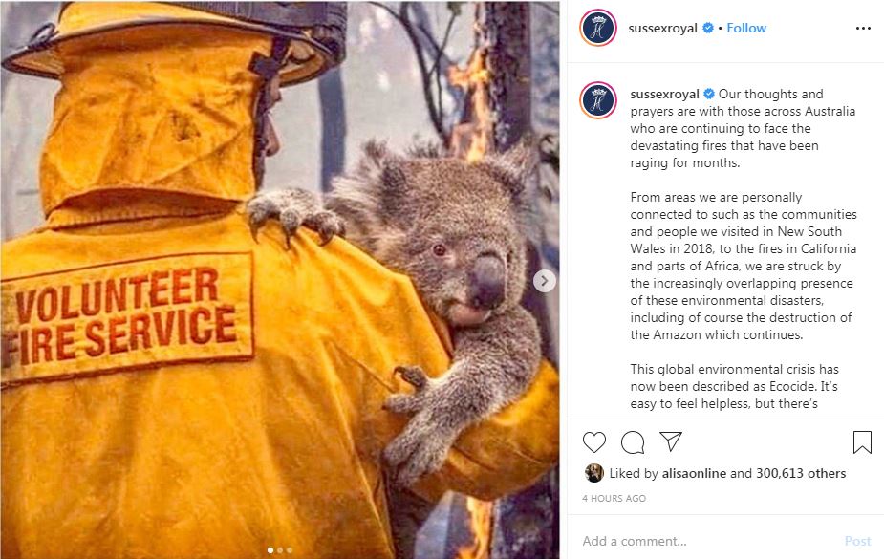Like the post with the heart icon
The width and height of the screenshot is (884, 559).
click(x=594, y=442)
